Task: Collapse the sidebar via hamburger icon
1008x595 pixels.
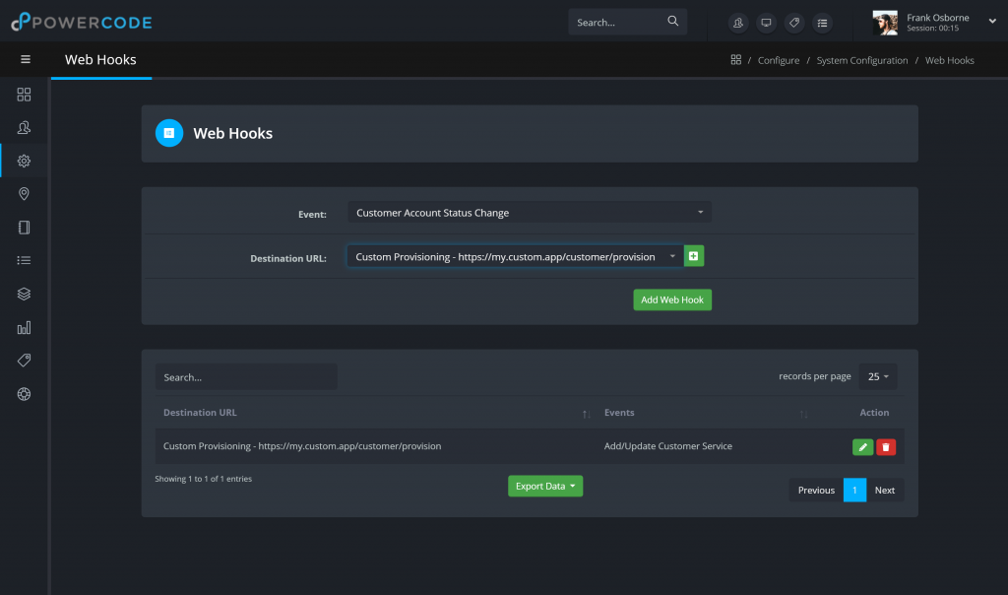Action: point(25,59)
